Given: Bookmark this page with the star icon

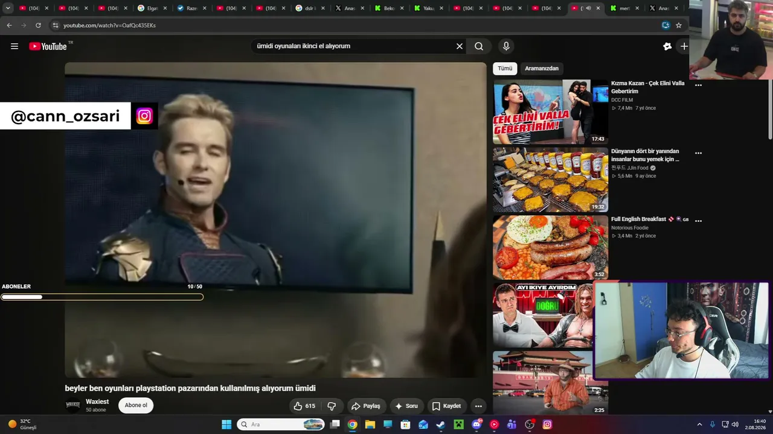Looking at the screenshot, I should (x=679, y=25).
